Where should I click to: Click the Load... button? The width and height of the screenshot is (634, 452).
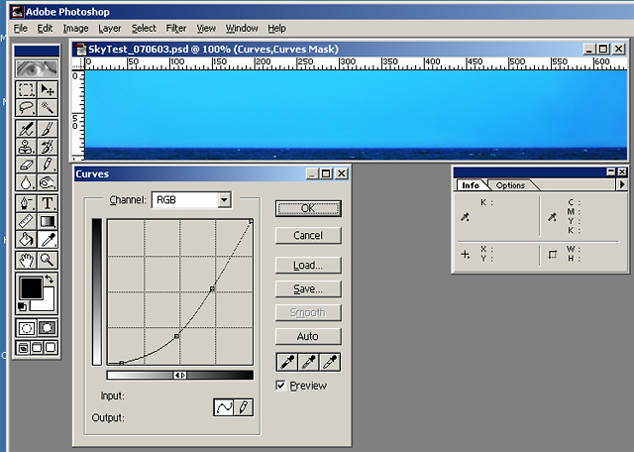307,266
